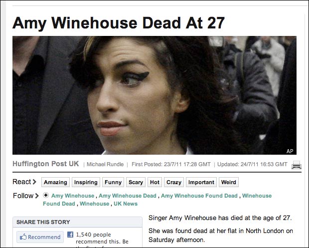Open the UK News tag link
The width and height of the screenshot is (309, 248).
click(126, 204)
